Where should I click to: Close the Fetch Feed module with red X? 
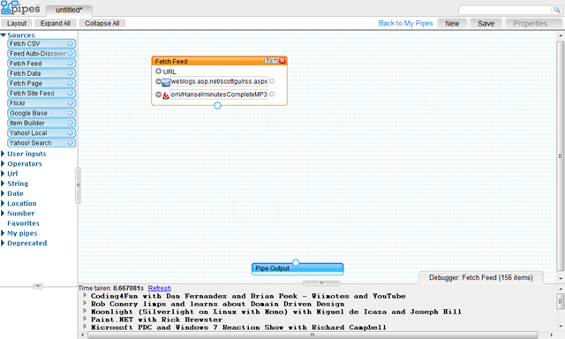pyautogui.click(x=282, y=61)
